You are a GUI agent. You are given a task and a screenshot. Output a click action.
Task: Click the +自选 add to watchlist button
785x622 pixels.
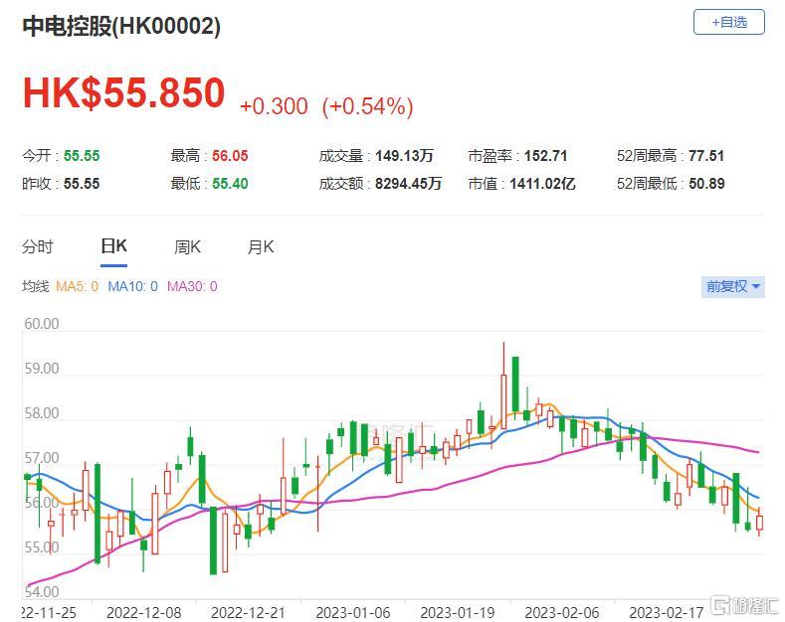(x=728, y=22)
